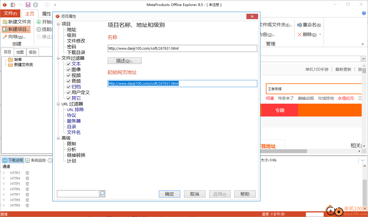Click the 取消 cancel button
The image size is (368, 217).
[195, 194]
